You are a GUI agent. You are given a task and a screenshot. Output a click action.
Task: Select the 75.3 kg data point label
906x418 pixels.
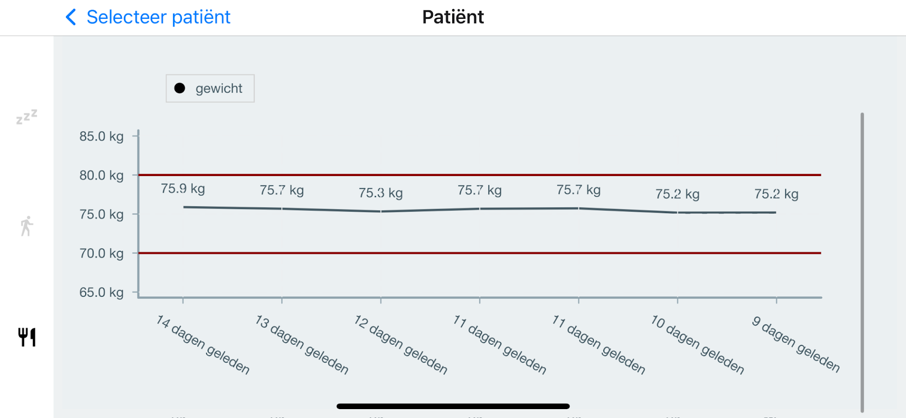(381, 193)
